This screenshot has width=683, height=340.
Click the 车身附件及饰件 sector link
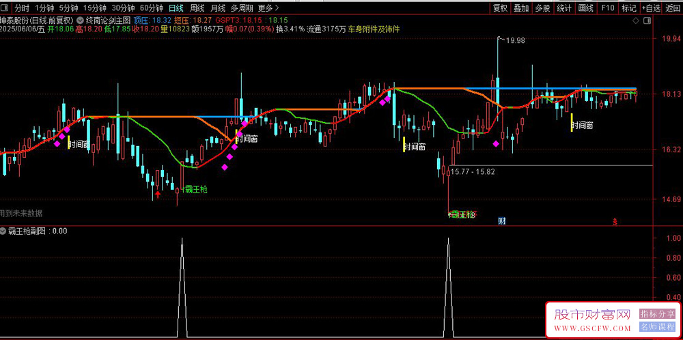(x=374, y=29)
